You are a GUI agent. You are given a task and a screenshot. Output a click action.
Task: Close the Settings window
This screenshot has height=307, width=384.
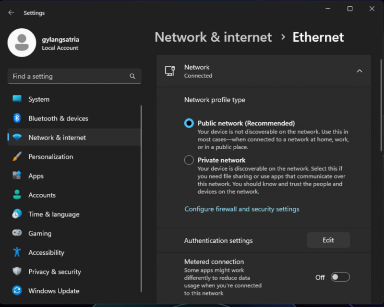coord(372,9)
